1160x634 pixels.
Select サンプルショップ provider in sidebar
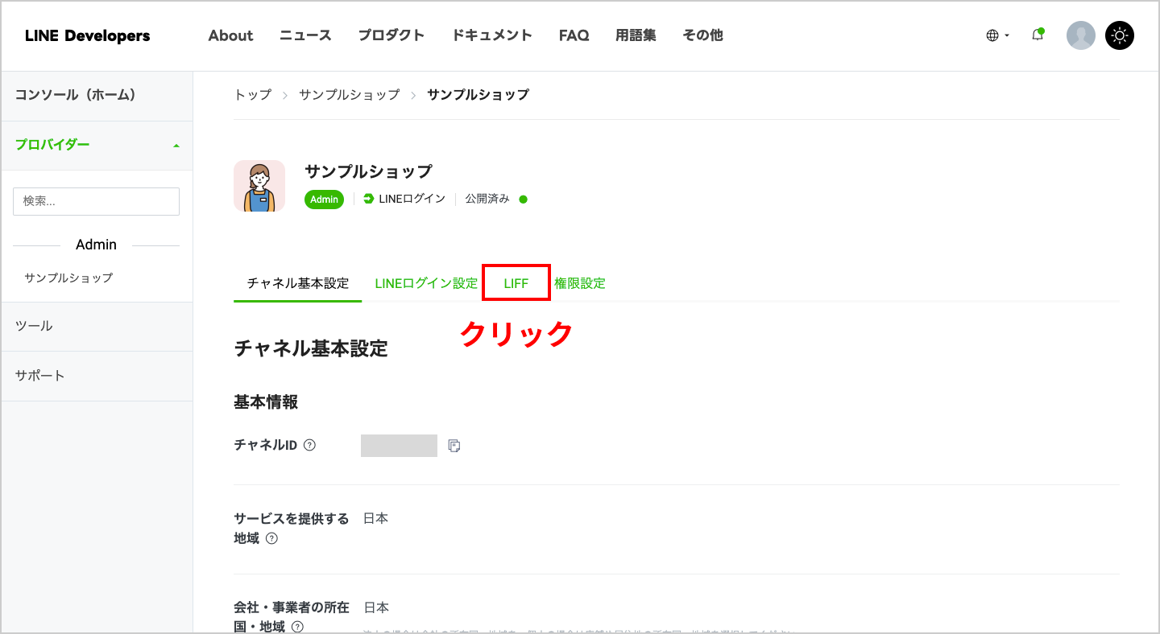tap(68, 278)
